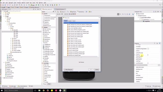Open the Android Monitor tool window button
Screen dimensions: 163x92
(22, 86)
